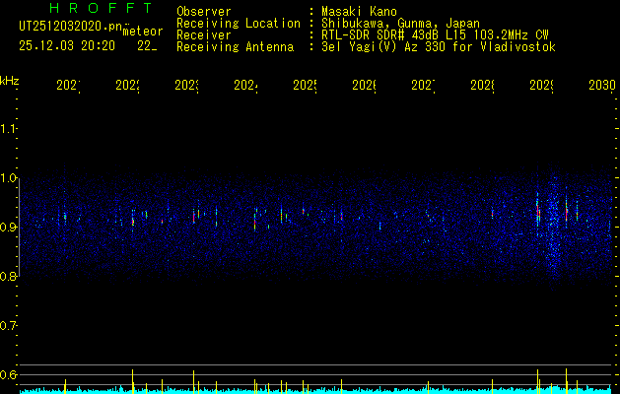Click the 2022 time axis label
This screenshot has height=394, width=620.
coord(128,85)
